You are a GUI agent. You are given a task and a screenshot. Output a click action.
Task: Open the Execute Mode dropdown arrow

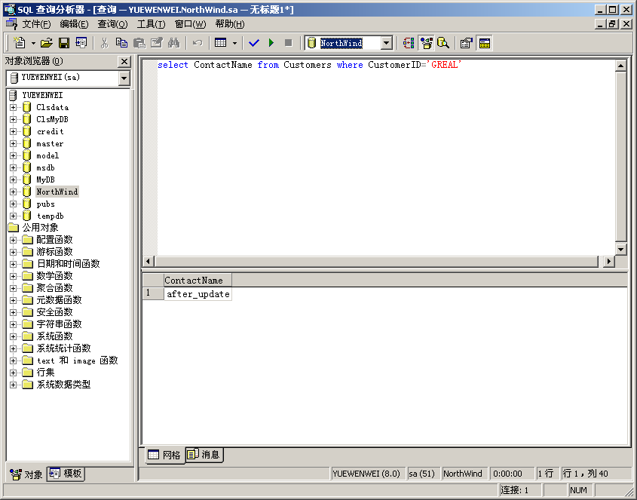pos(234,43)
